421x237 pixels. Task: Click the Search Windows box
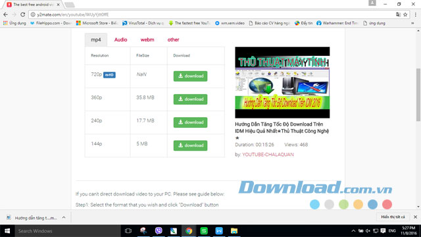68,231
